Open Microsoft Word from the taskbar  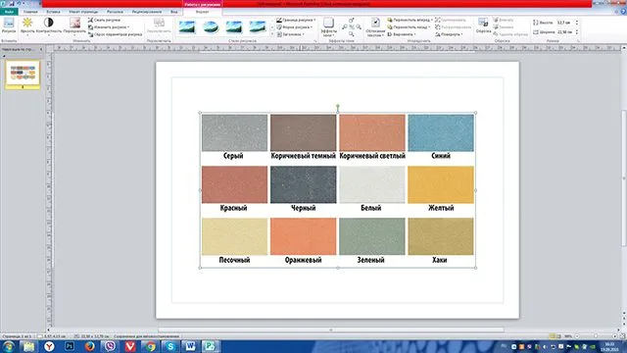coord(190,346)
